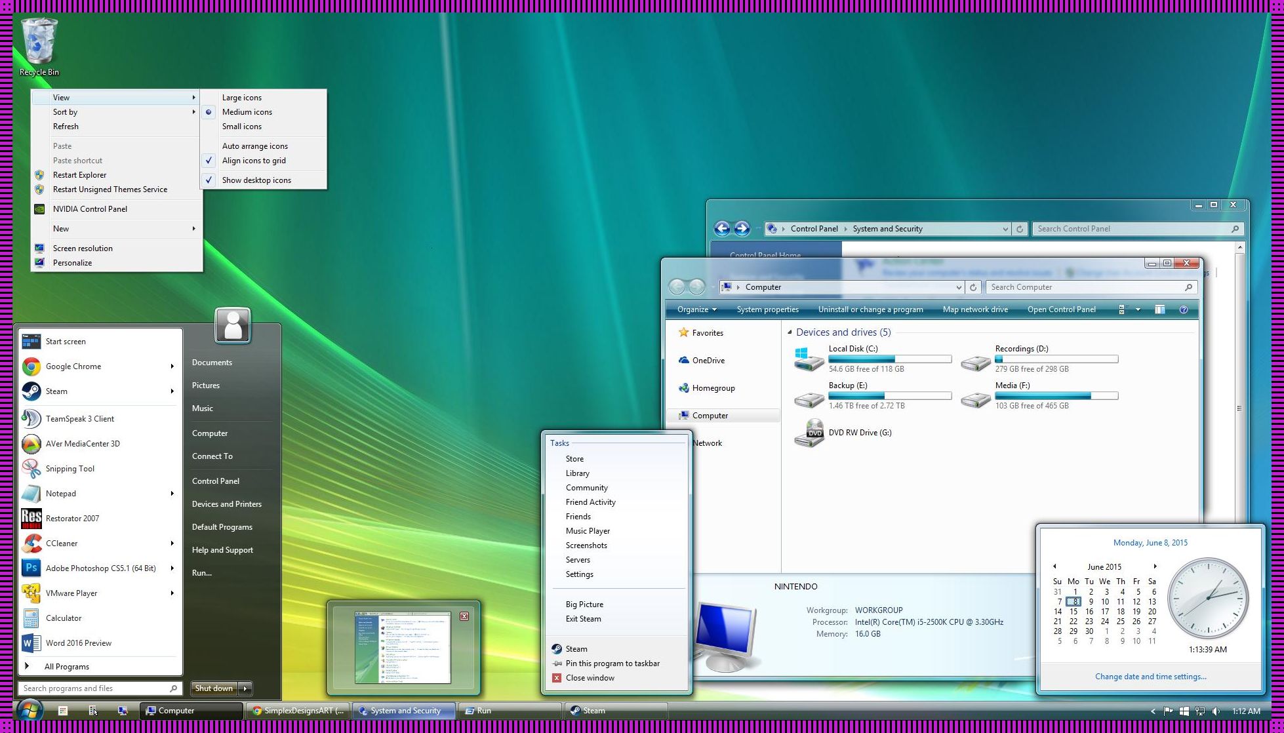
Task: Expand the Sort by submenu
Action: (117, 112)
